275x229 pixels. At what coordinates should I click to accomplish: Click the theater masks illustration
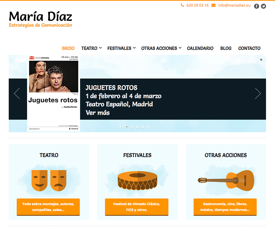click(x=49, y=181)
